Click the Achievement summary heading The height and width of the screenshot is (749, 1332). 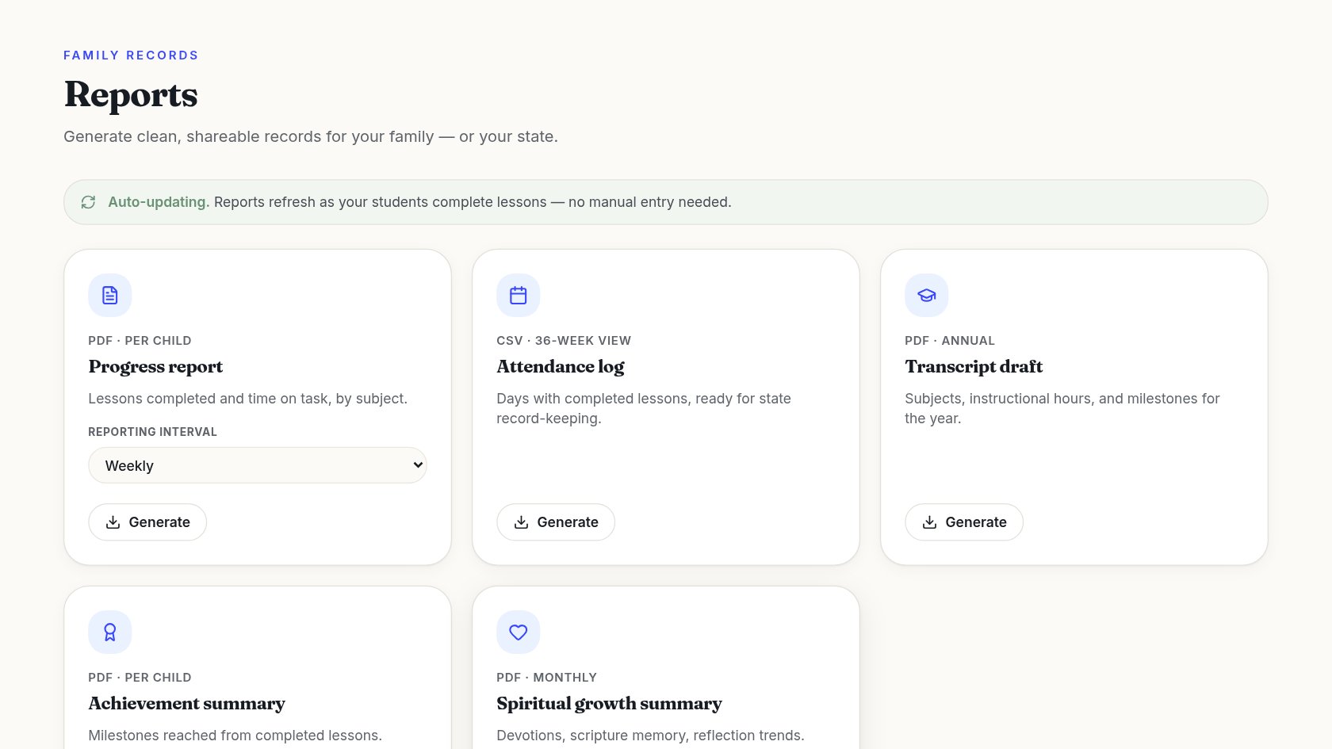coord(186,704)
